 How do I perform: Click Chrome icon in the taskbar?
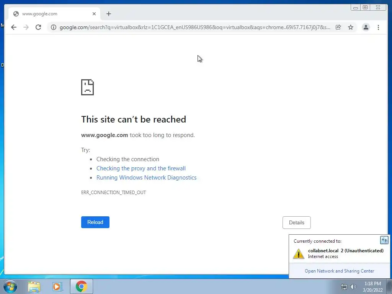coord(82,286)
